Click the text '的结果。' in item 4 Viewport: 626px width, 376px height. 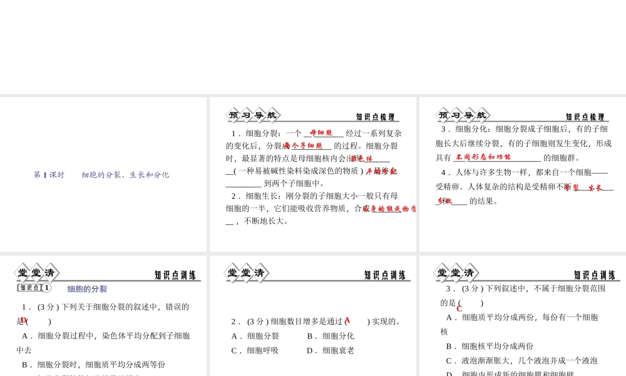coord(484,201)
